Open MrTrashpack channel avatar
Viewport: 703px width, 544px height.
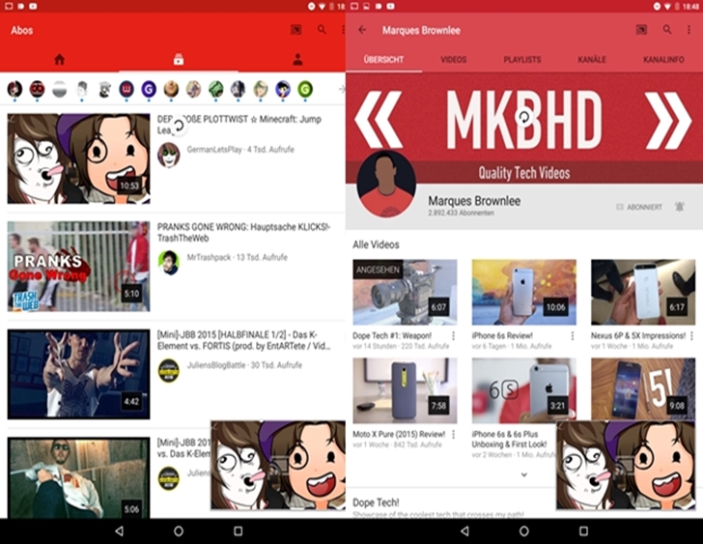coord(169,263)
